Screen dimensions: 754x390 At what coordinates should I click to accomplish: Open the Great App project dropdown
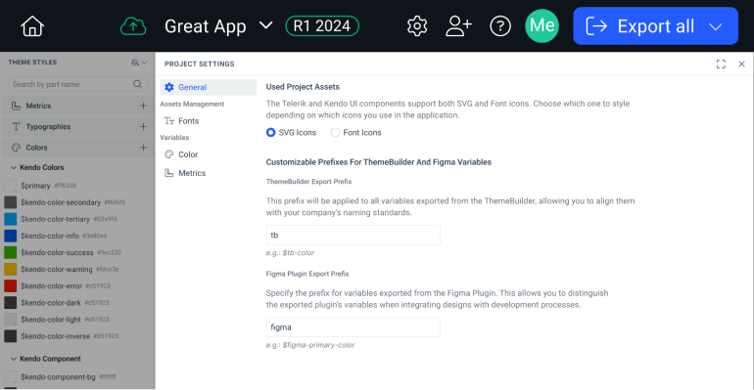(x=218, y=26)
